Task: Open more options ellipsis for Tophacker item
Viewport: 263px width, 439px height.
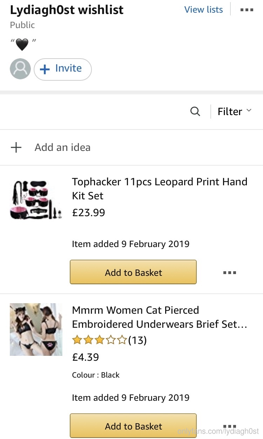Action: click(x=230, y=273)
